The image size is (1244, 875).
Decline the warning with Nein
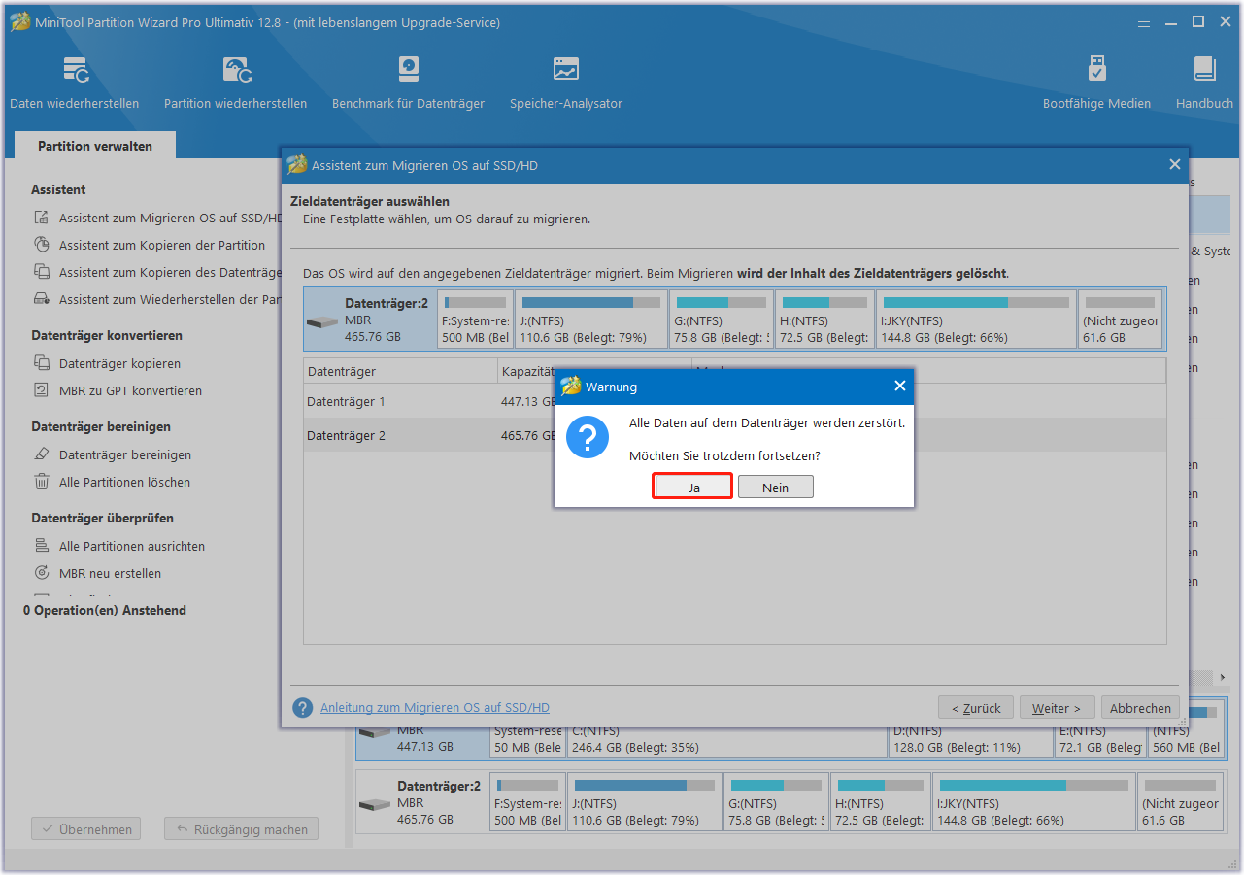[x=775, y=488]
